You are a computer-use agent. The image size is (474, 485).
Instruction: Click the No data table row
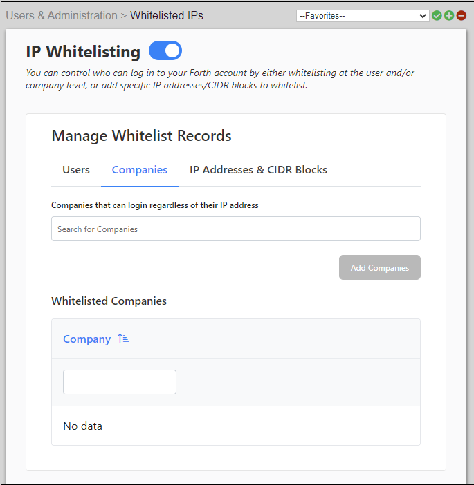pos(236,426)
